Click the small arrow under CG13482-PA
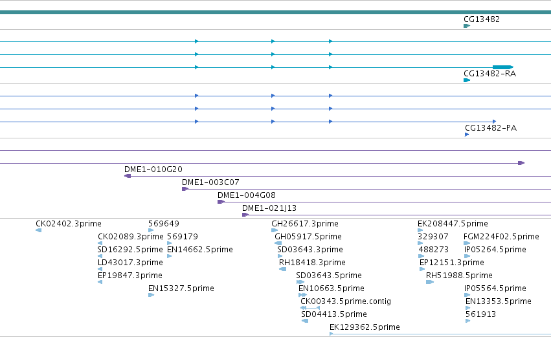This screenshot has width=551, height=337. coord(467,135)
